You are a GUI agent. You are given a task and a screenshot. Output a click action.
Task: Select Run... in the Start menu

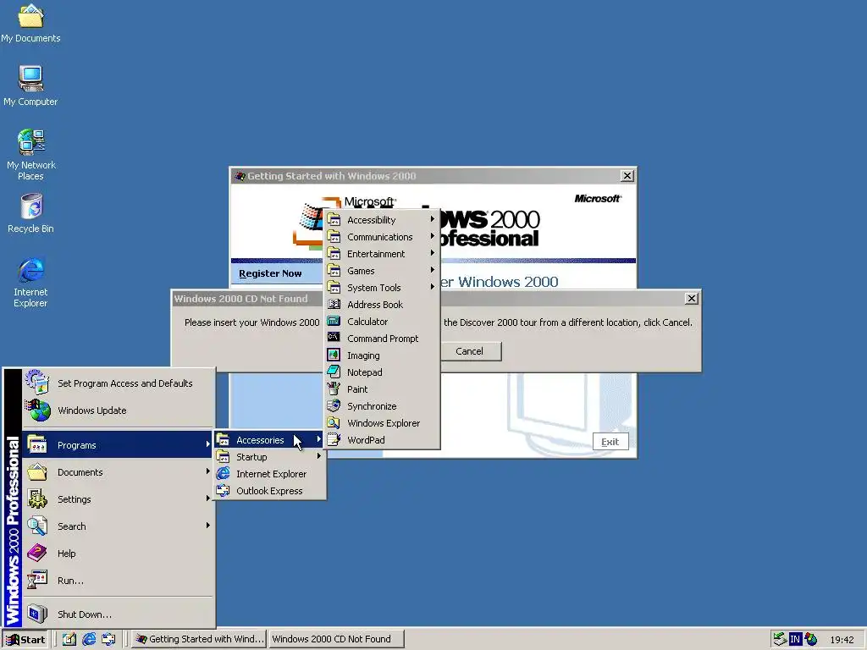click(x=118, y=581)
